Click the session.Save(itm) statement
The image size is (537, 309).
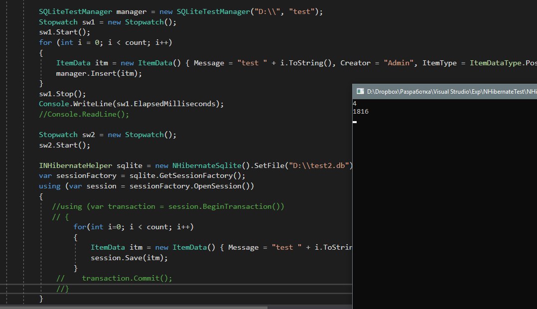point(129,258)
